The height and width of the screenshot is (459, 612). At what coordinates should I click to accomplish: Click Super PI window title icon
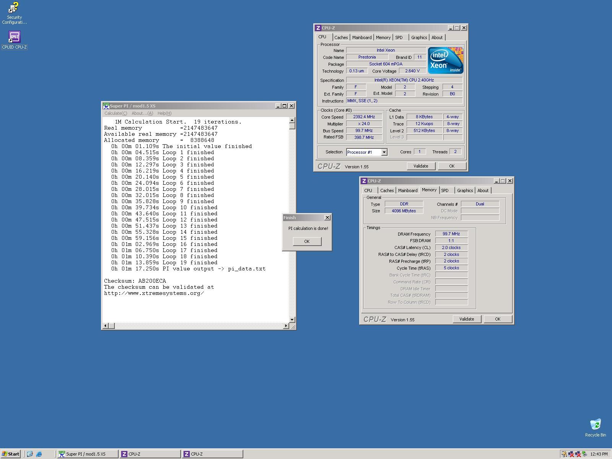(106, 106)
